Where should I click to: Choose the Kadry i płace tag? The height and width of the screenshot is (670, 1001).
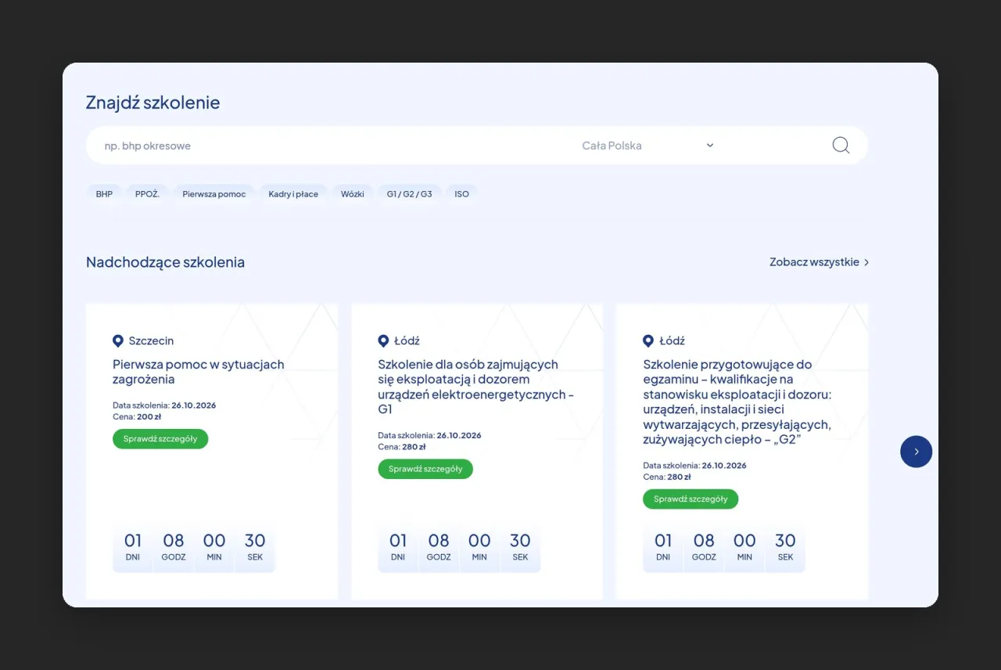pyautogui.click(x=293, y=193)
